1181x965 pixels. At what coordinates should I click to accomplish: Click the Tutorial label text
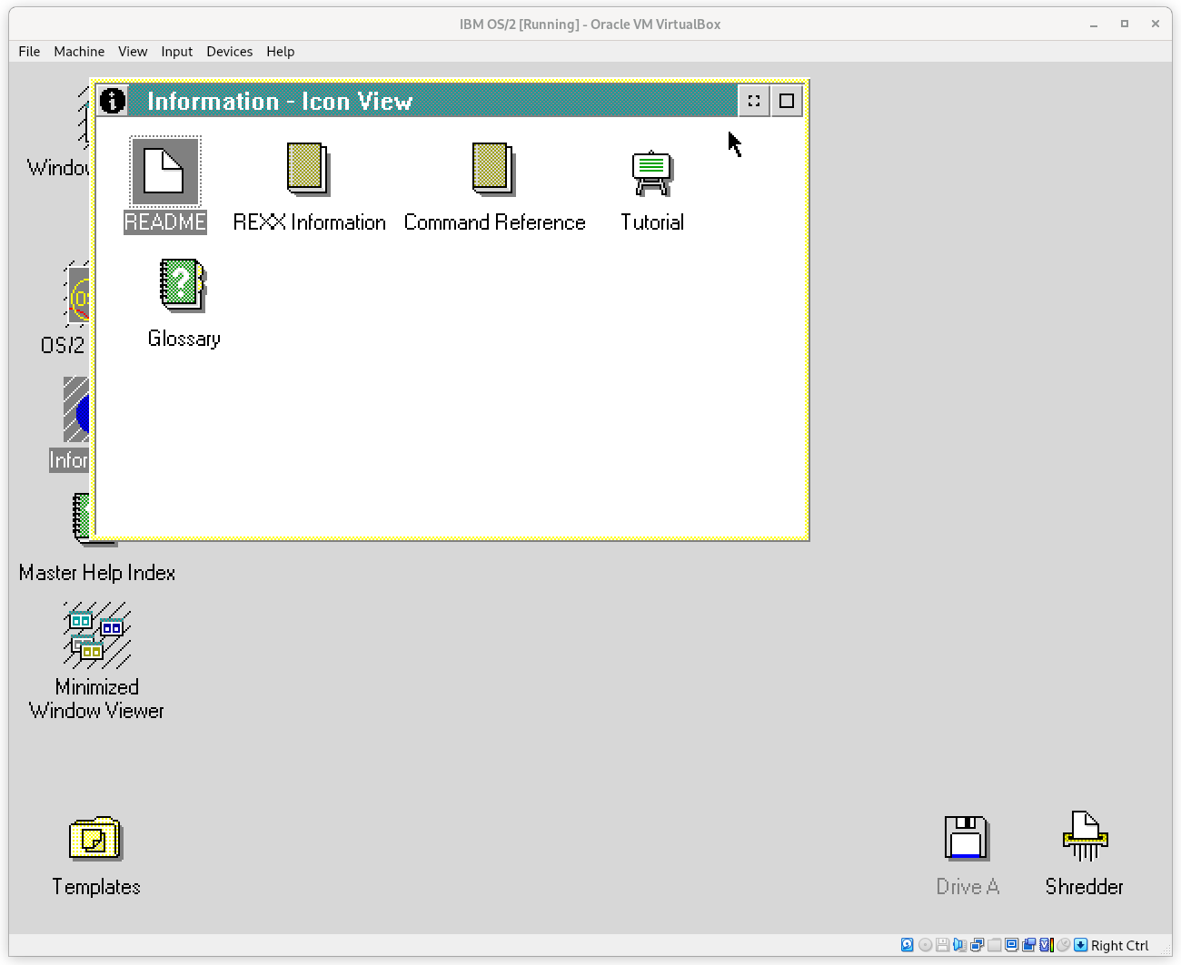pos(652,222)
